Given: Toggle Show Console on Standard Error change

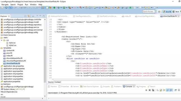Looking at the screenshot, I should click(x=171, y=90).
